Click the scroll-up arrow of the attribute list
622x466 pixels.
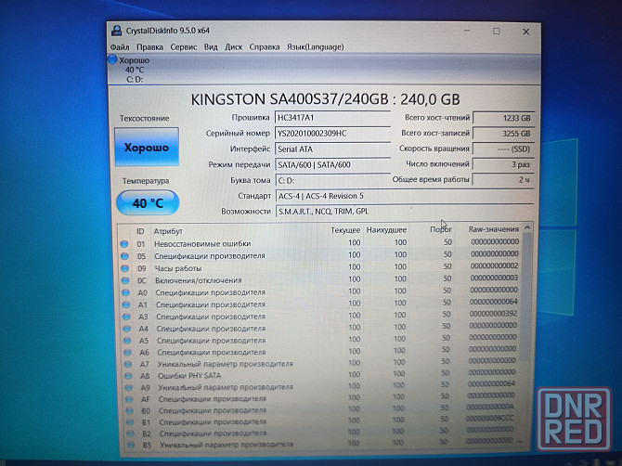pyautogui.click(x=527, y=227)
